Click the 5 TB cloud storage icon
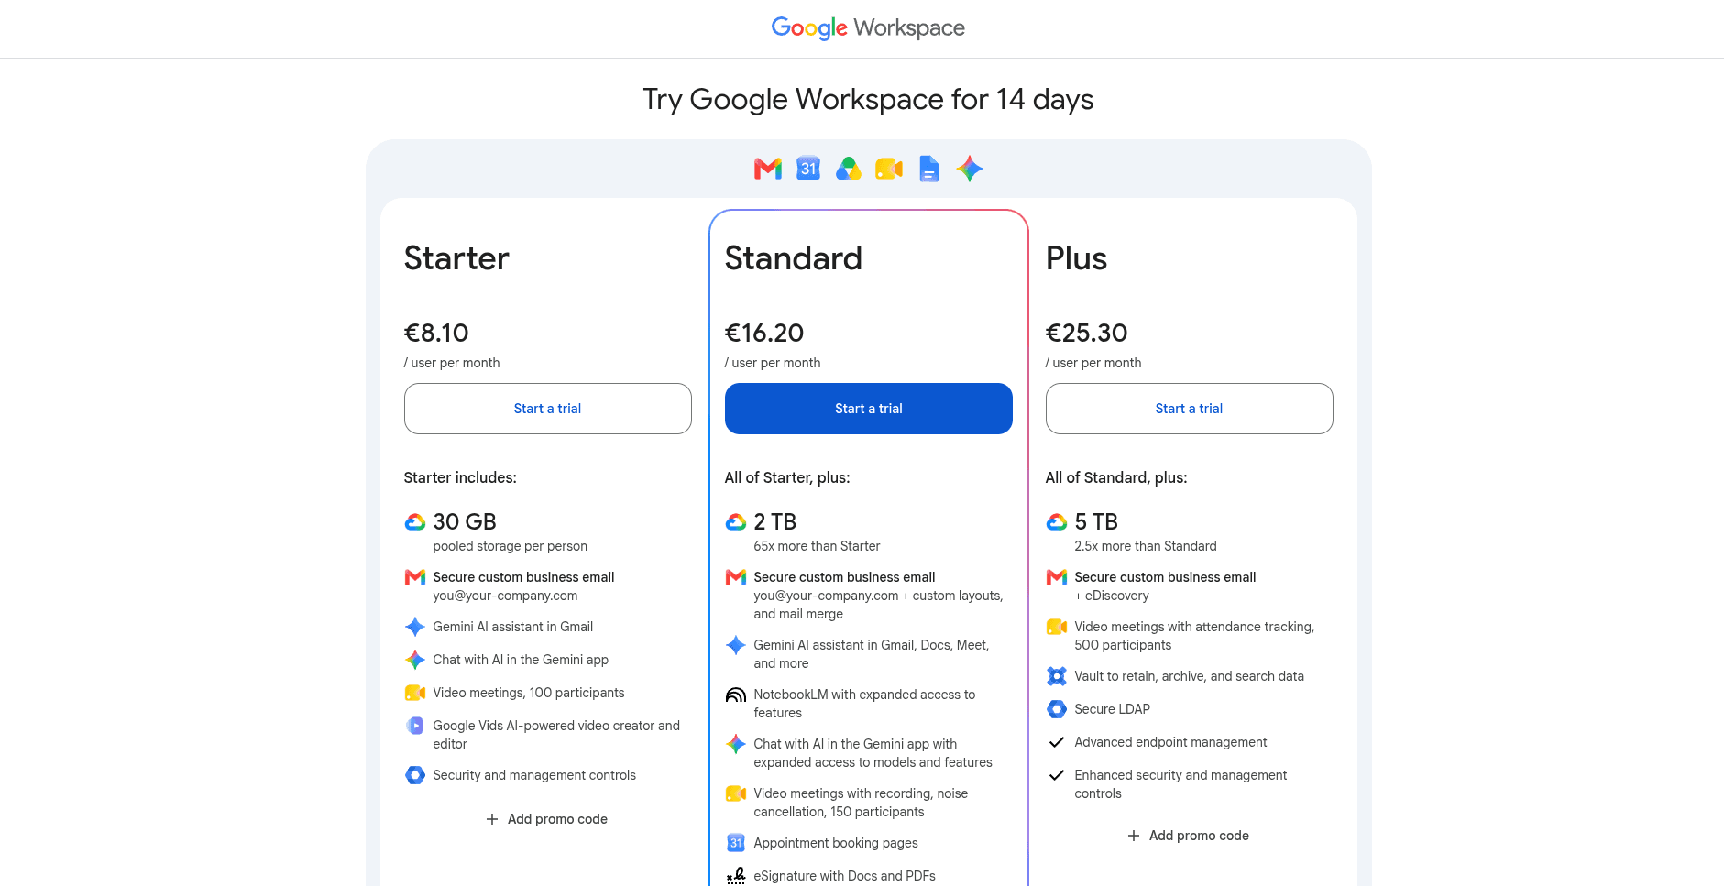This screenshot has width=1724, height=886. (x=1057, y=522)
